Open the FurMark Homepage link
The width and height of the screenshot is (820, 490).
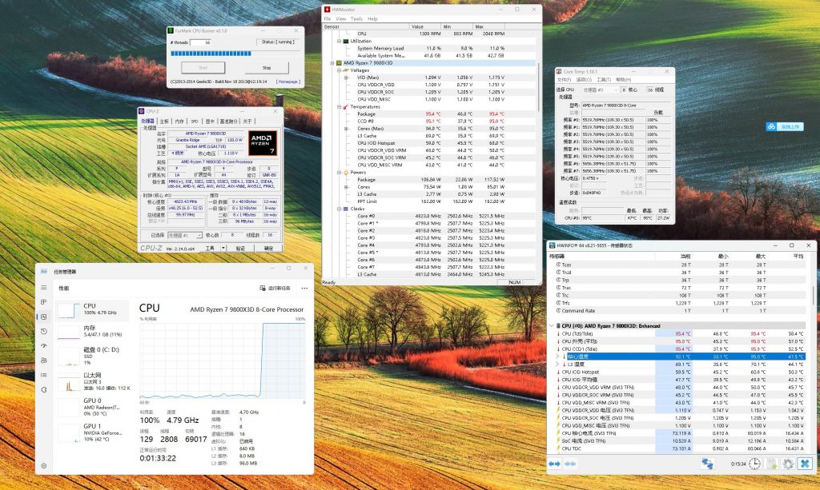click(288, 82)
